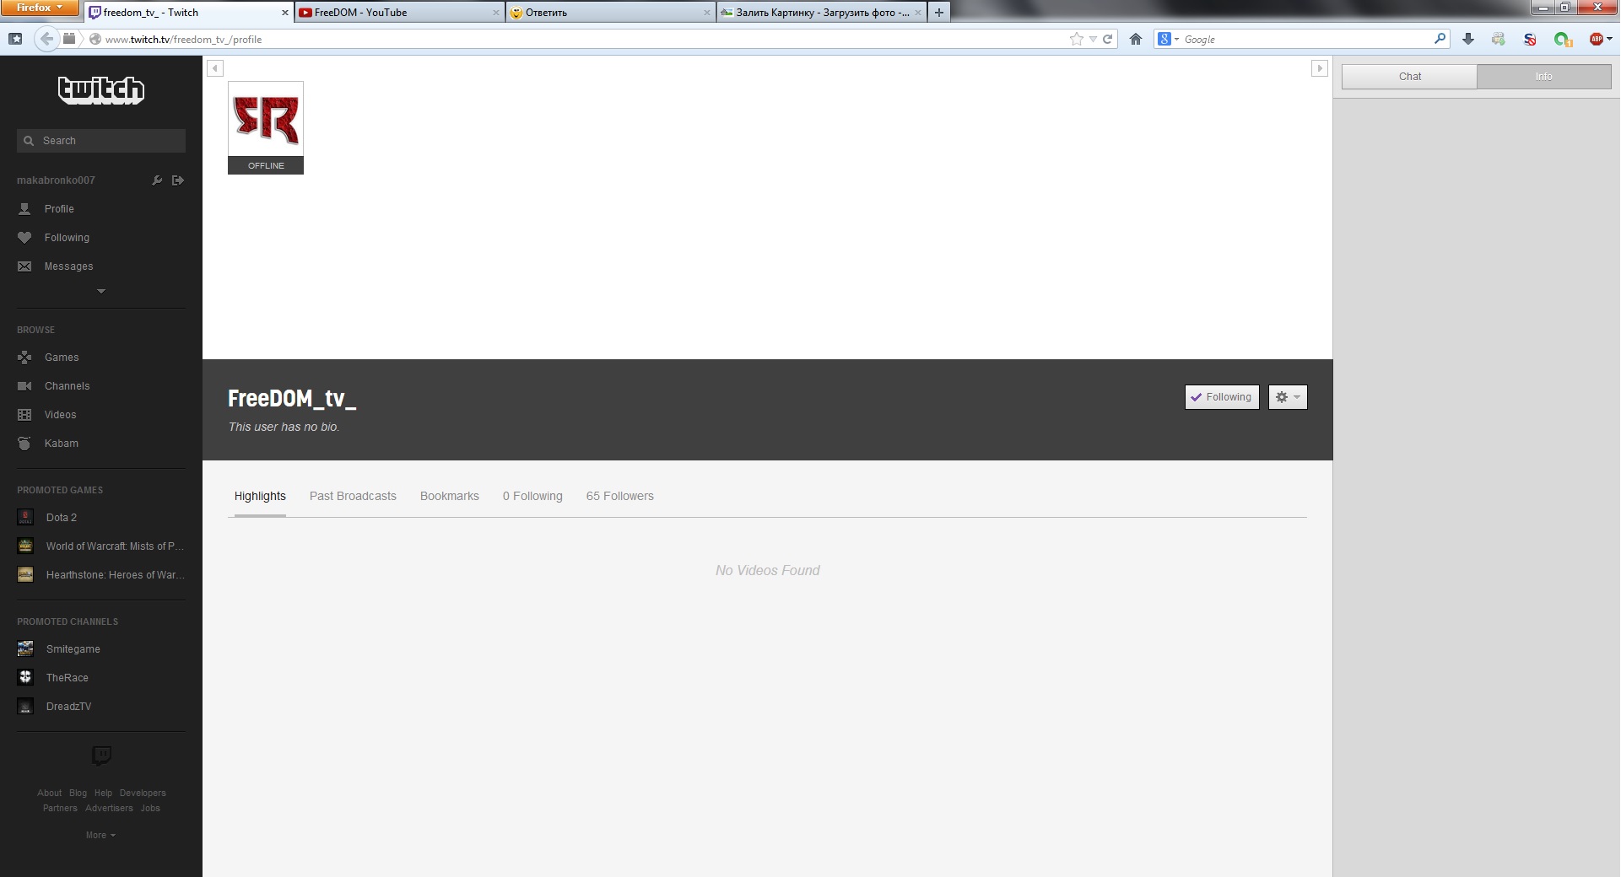Viewport: 1621px width, 877px height.
Task: Click the makabronko007 username
Action: click(x=56, y=180)
